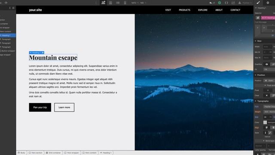Click the gear icon on Heading 1 label

pos(43,53)
